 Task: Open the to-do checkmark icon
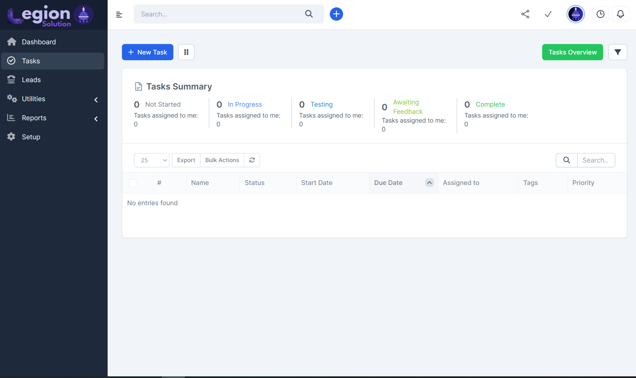click(548, 14)
